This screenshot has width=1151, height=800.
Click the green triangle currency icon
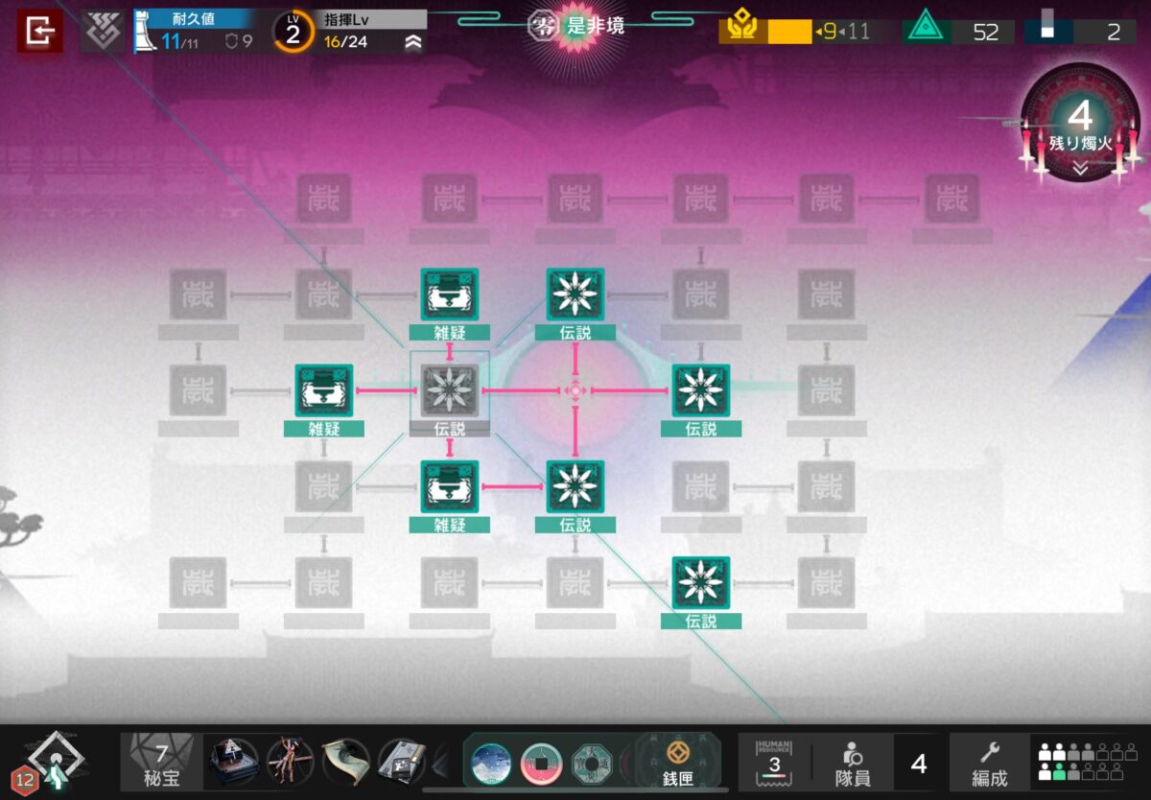pyautogui.click(x=925, y=31)
